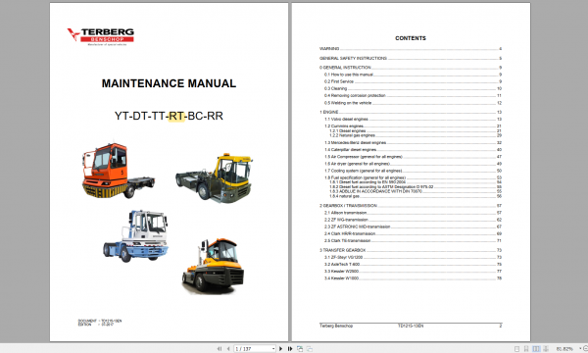Open the WARNING contents entry
Viewport: 588px width, 353px height.
point(411,49)
